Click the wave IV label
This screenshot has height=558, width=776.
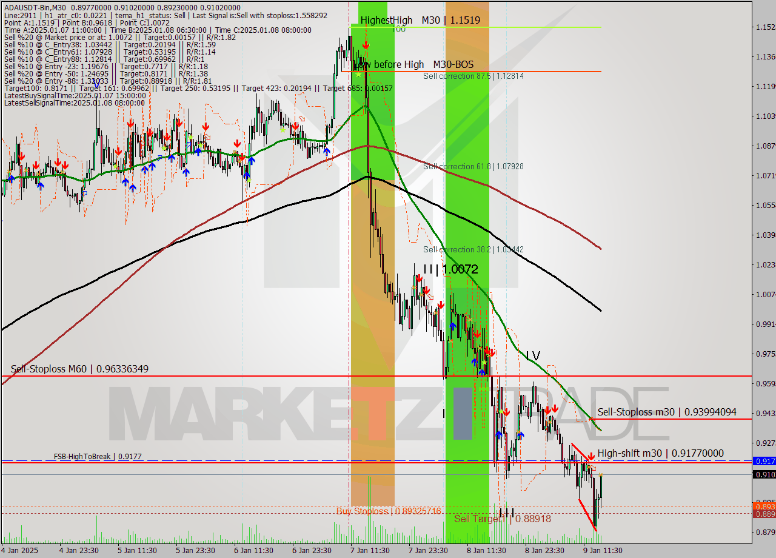pyautogui.click(x=532, y=355)
